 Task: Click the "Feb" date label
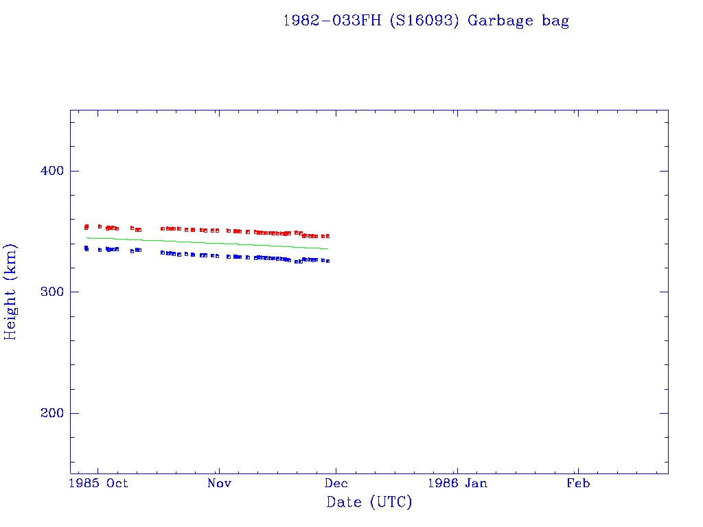point(577,483)
